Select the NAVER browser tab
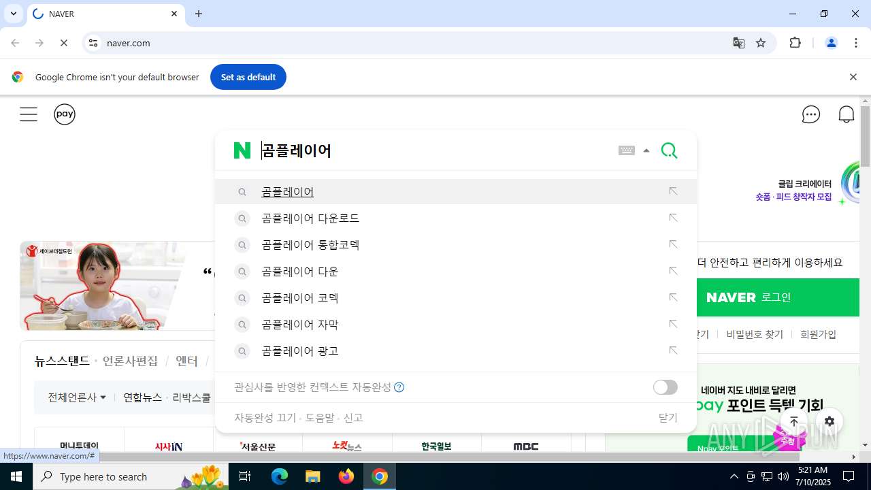The image size is (871, 490). click(105, 14)
